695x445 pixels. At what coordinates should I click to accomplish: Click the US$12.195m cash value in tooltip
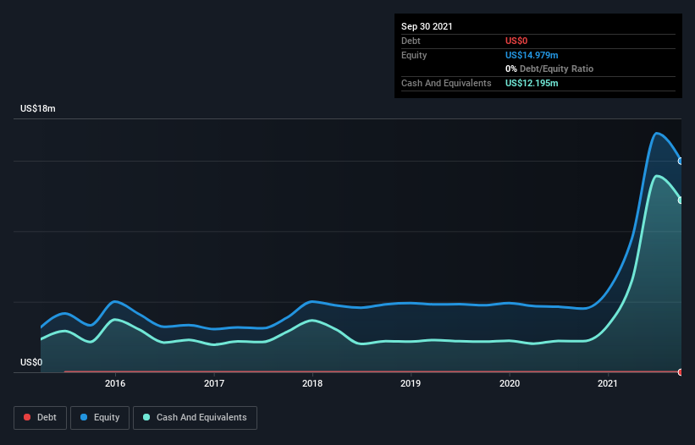click(x=532, y=83)
